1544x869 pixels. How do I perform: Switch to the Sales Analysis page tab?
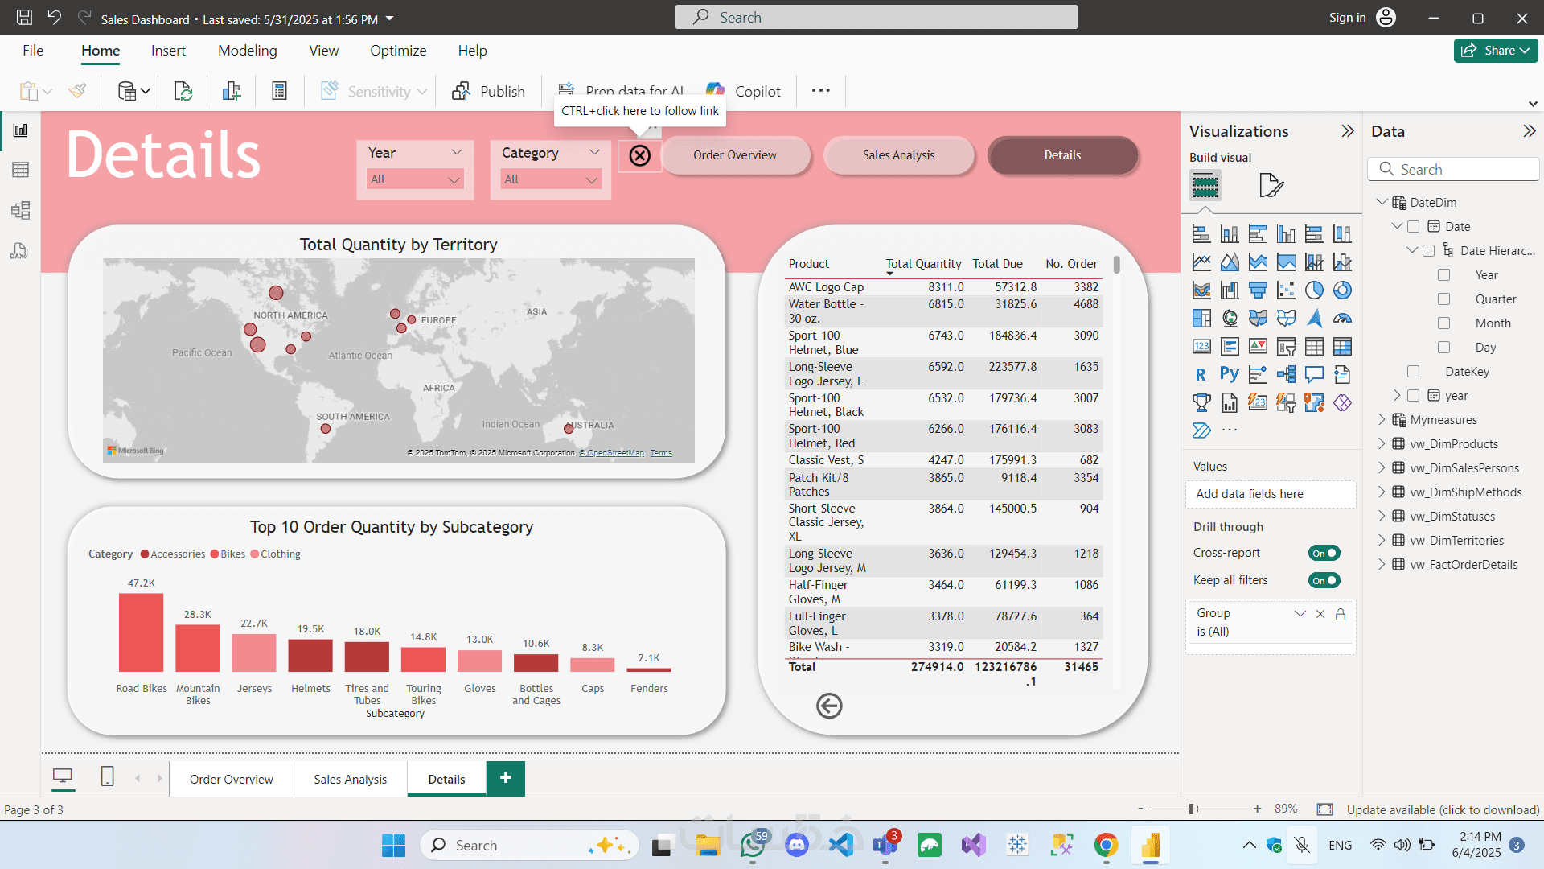click(350, 779)
